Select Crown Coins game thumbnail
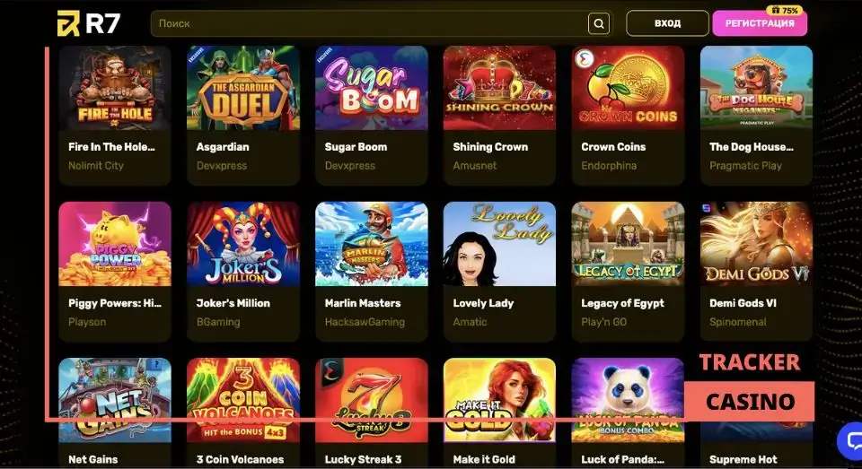Viewport: 862px width, 469px height. pos(628,88)
